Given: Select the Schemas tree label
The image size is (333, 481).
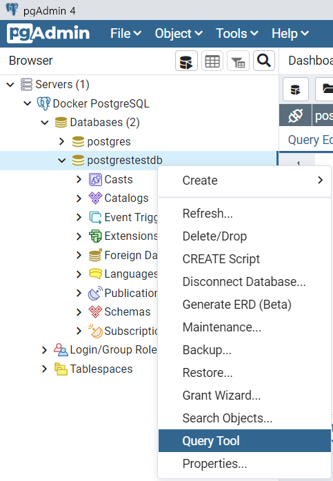Looking at the screenshot, I should [128, 311].
